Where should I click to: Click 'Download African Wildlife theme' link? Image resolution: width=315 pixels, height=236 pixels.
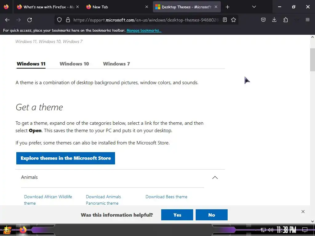tap(48, 200)
